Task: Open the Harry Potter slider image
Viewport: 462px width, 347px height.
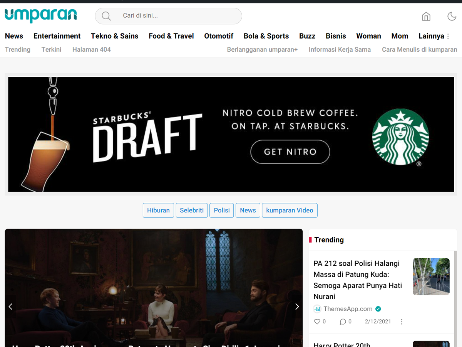Action: click(x=154, y=288)
